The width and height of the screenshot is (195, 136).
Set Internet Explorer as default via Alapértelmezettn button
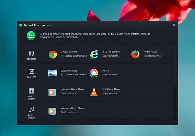[x=111, y=56]
